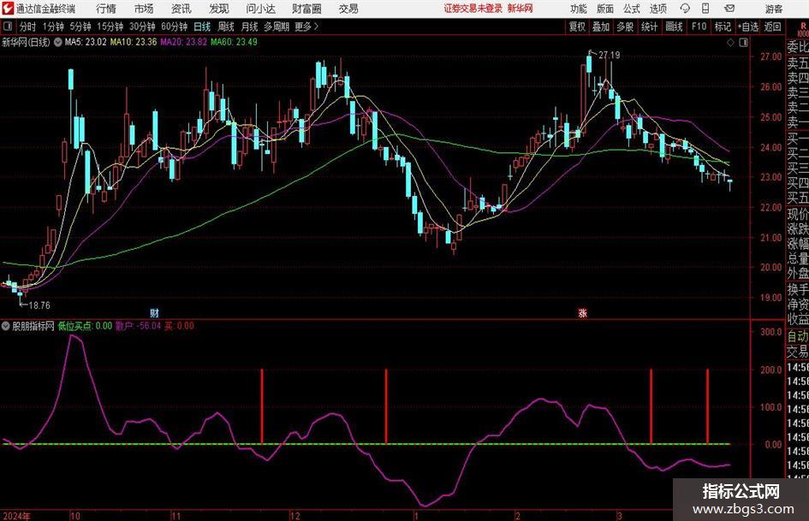
Task: Click the 2024年 date axis label
Action: point(16,516)
